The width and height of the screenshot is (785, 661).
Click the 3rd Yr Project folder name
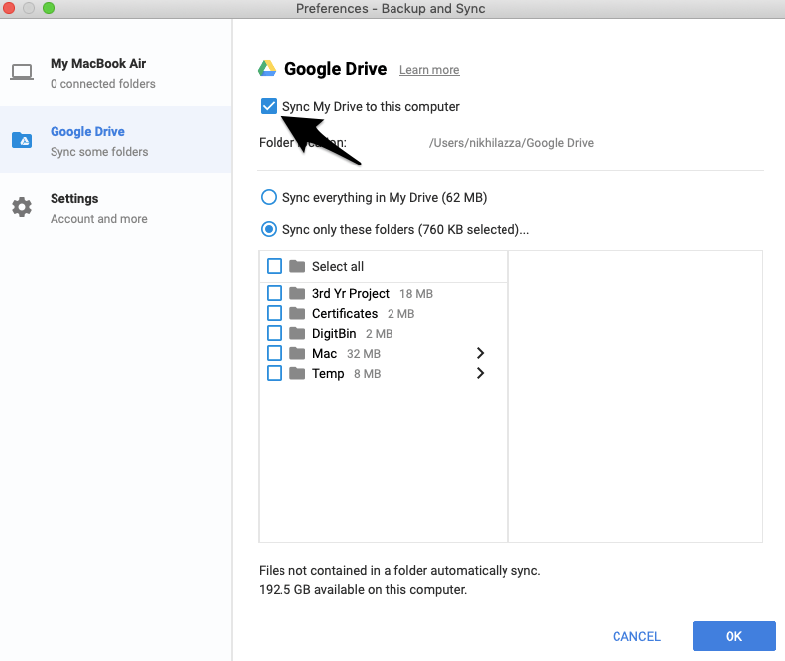click(x=351, y=293)
